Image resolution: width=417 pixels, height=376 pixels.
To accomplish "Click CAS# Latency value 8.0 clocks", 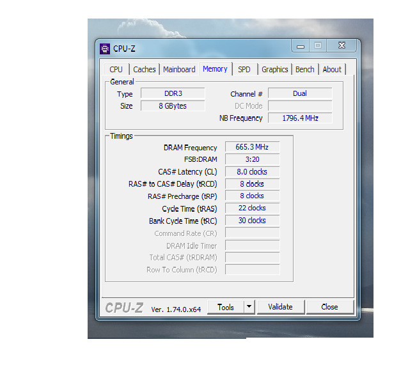I will point(252,172).
